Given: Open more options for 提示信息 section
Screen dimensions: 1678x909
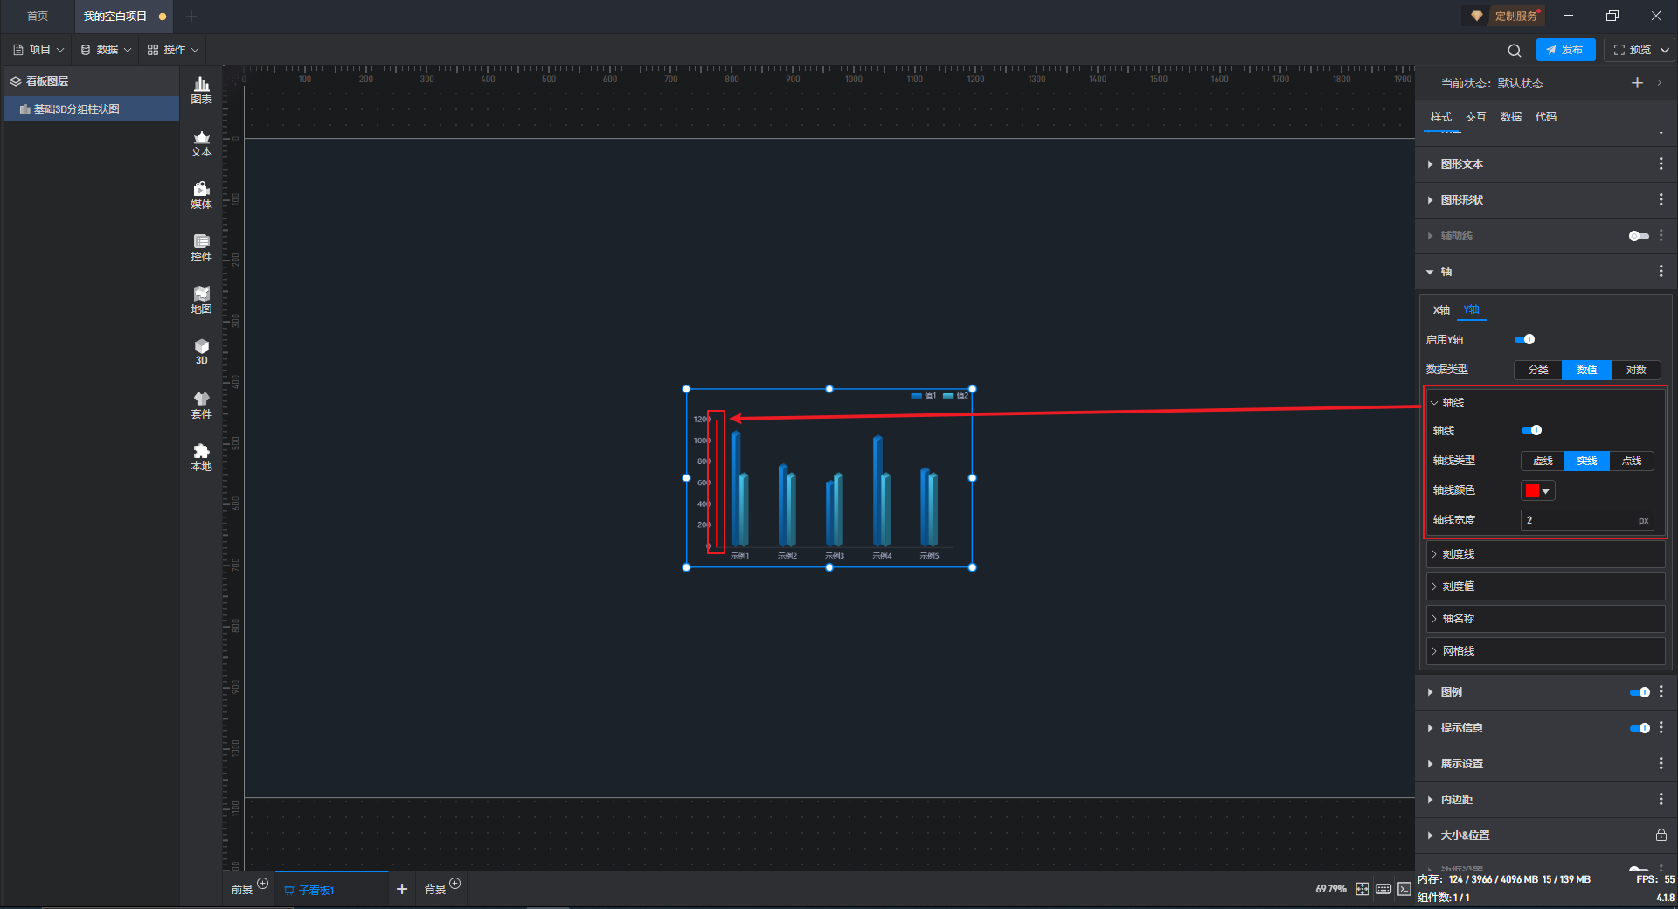Looking at the screenshot, I should [1661, 728].
